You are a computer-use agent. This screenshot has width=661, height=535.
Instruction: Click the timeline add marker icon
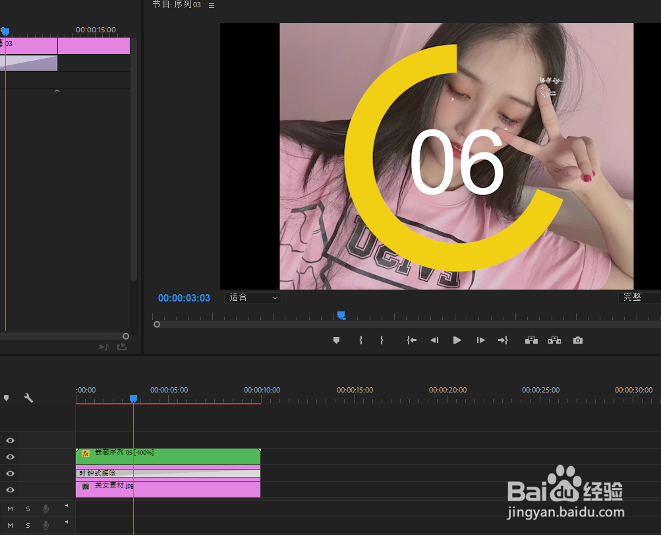click(7, 398)
